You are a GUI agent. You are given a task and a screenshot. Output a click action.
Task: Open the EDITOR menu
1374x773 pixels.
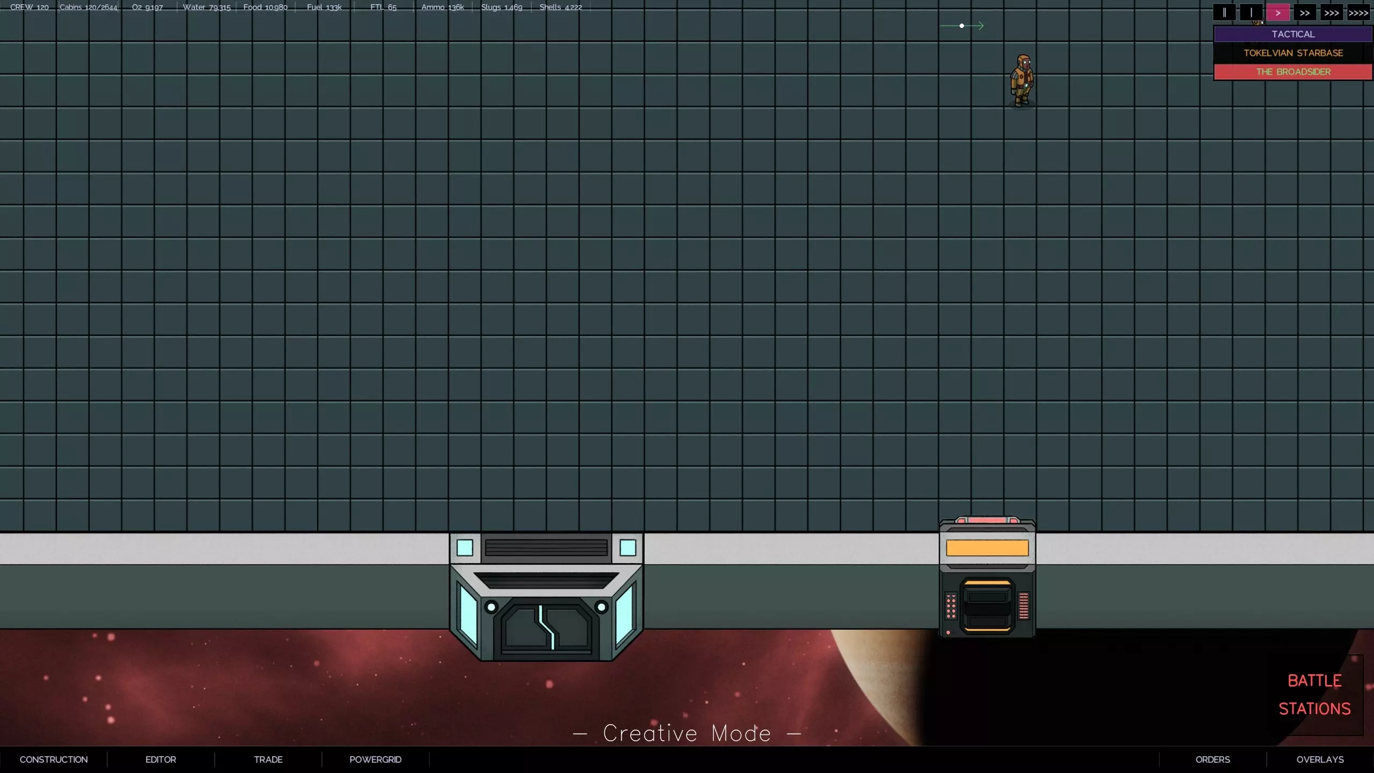pyautogui.click(x=160, y=760)
